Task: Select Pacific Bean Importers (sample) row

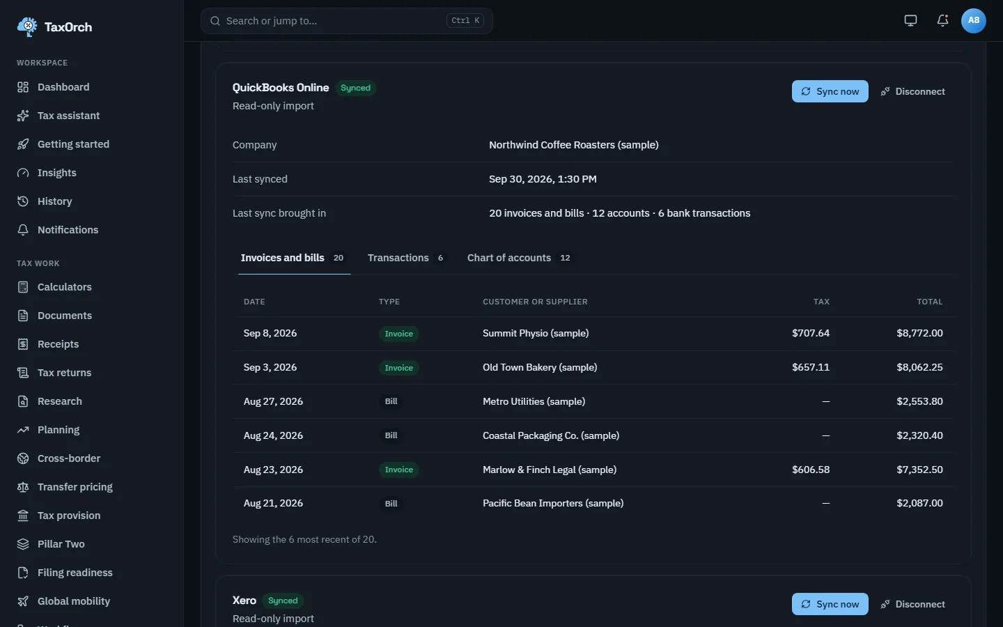Action: click(x=593, y=503)
